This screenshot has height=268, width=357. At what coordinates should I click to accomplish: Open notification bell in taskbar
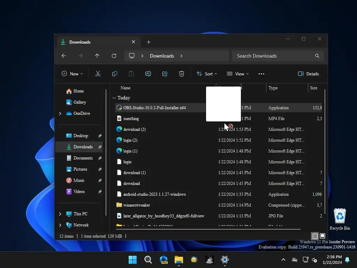pos(348,260)
